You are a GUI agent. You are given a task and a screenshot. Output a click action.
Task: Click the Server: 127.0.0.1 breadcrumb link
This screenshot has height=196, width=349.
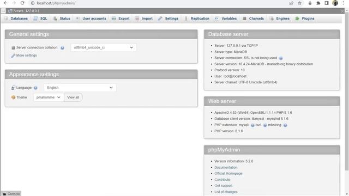point(26,11)
